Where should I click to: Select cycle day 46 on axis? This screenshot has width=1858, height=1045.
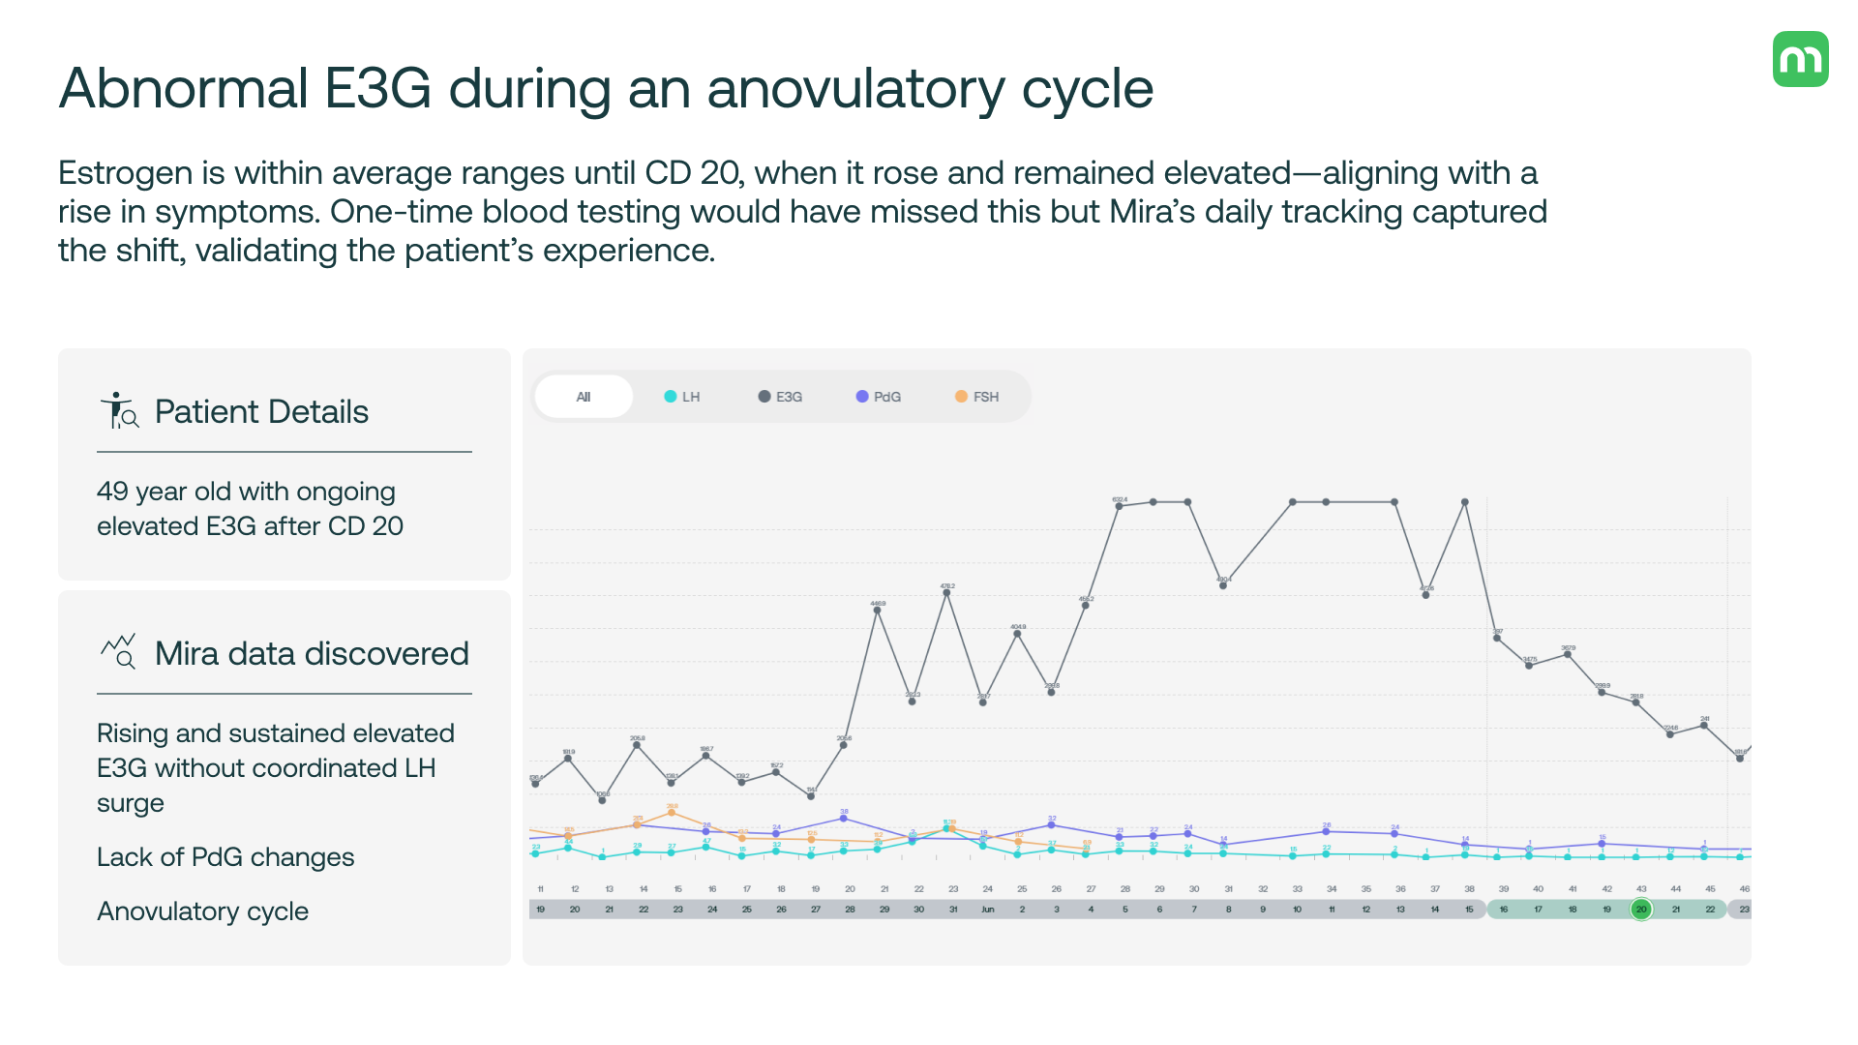[x=1744, y=888]
